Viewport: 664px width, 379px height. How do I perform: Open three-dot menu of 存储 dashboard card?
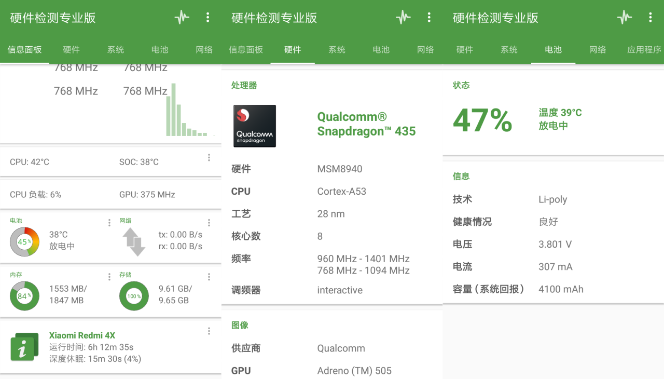coord(209,277)
